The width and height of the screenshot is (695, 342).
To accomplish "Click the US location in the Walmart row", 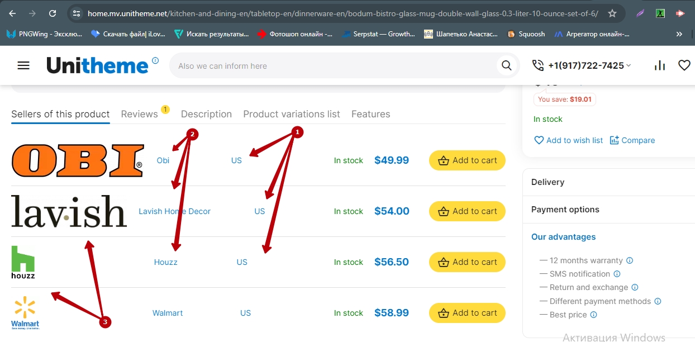I will point(246,313).
